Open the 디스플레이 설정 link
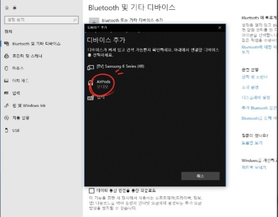The width and height of the screenshot is (278, 217). tap(256, 97)
